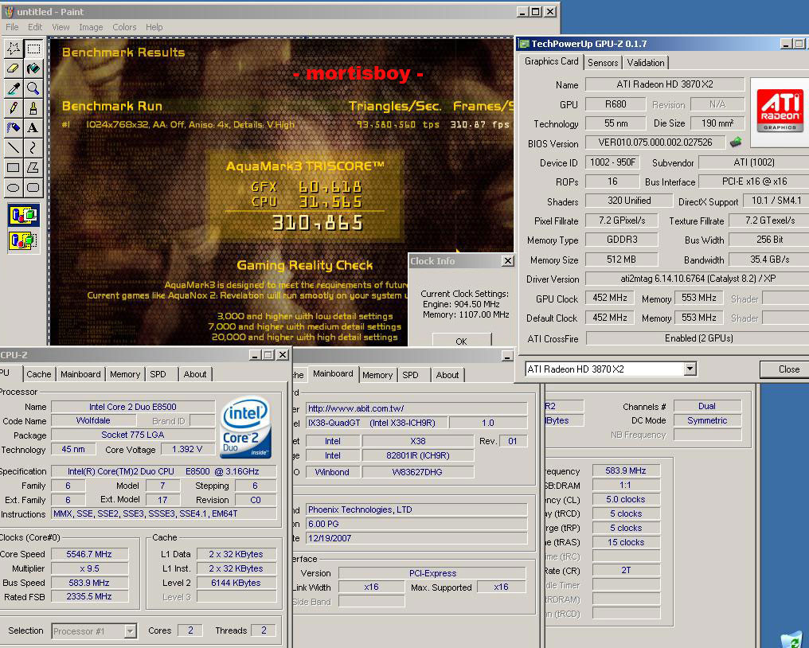The height and width of the screenshot is (648, 809).
Task: Choose the transparent selection option in Paint
Action: click(24, 240)
